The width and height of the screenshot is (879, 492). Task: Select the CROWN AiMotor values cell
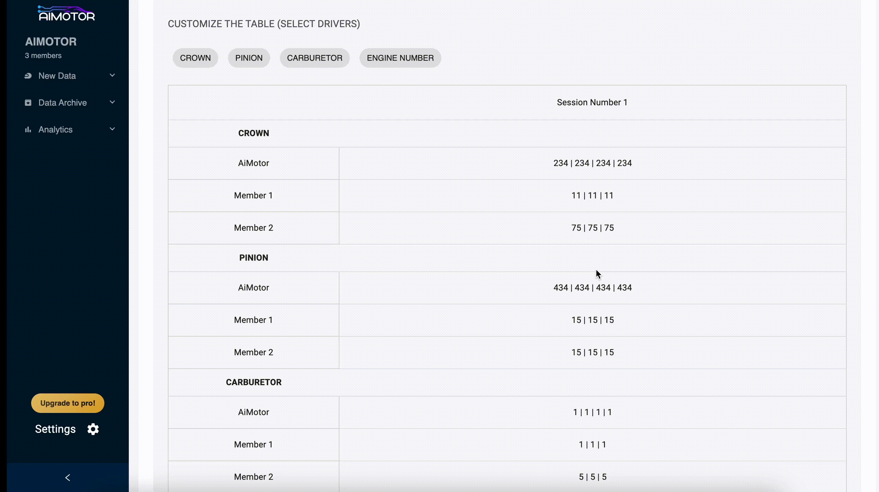pos(592,163)
